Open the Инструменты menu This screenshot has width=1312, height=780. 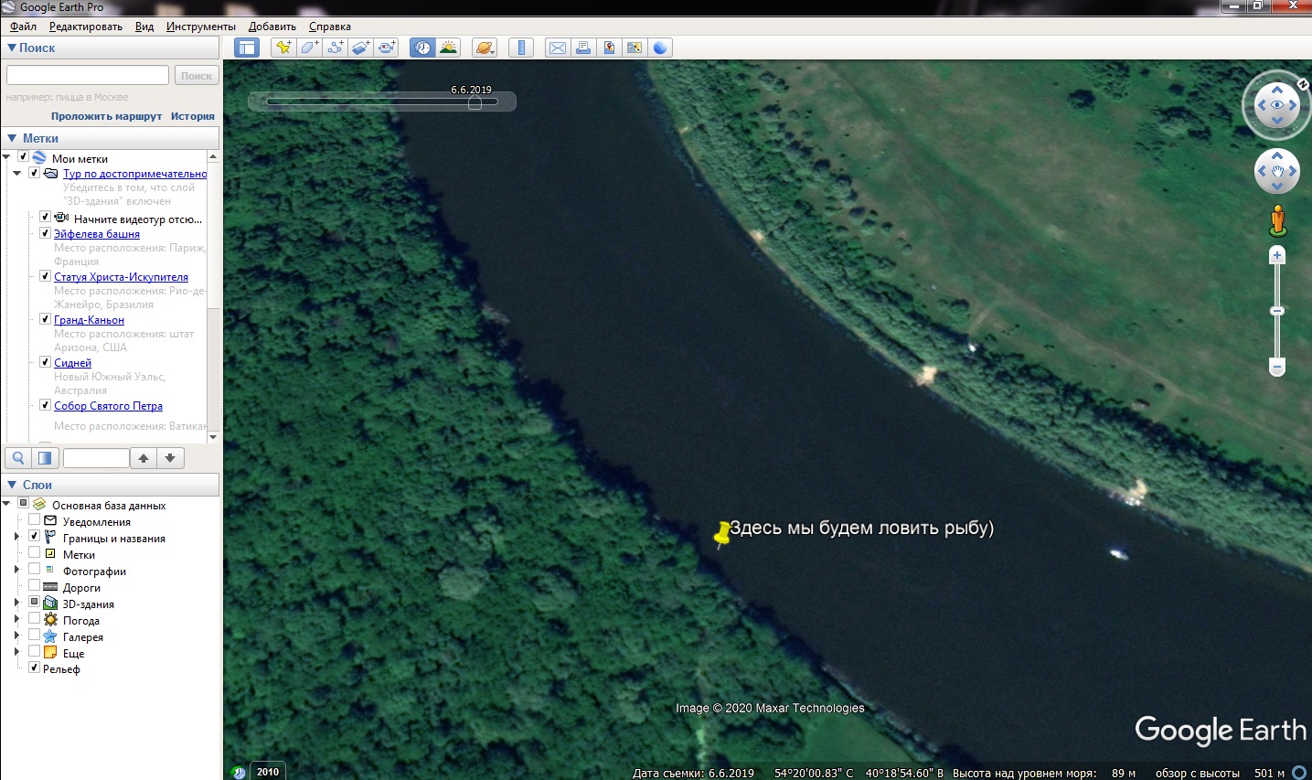[x=200, y=27]
